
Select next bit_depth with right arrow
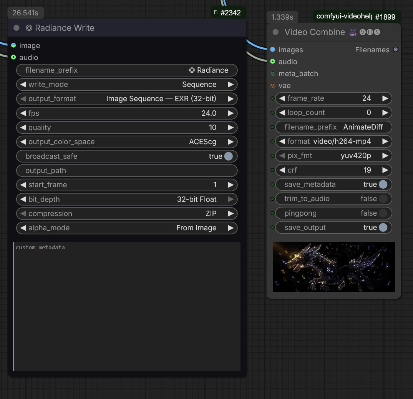point(231,199)
